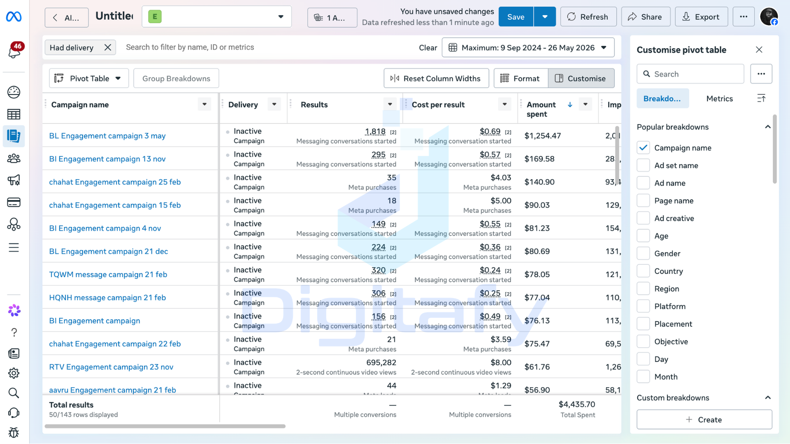Check the Ad set name breakdown

[x=644, y=165]
